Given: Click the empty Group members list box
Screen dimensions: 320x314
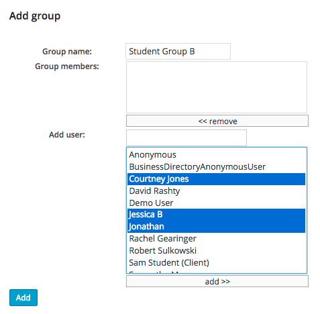Looking at the screenshot, I should pyautogui.click(x=217, y=87).
